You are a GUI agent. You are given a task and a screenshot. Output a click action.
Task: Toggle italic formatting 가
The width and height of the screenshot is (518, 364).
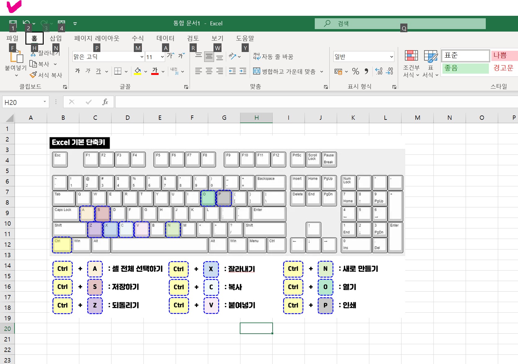click(x=88, y=71)
